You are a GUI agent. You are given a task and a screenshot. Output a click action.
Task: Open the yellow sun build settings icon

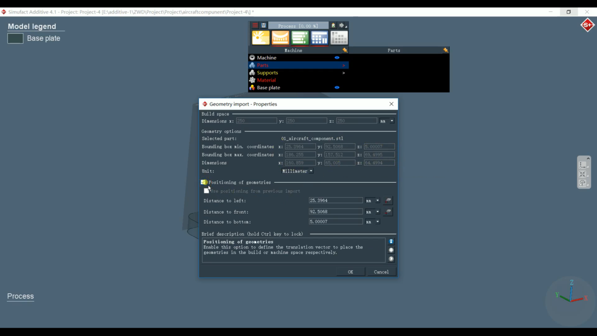tap(261, 38)
